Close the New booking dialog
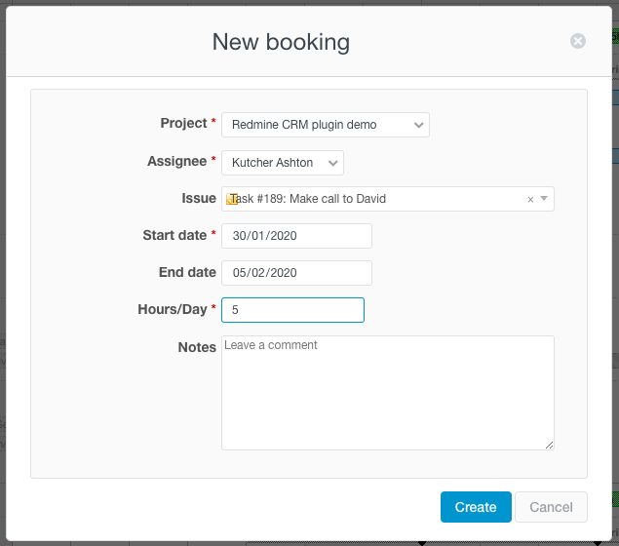Screen dimensions: 619x546 (578, 41)
